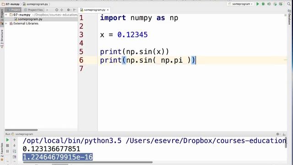The height and width of the screenshot is (165, 293).
Task: Click the scroll to end icon in Run panel
Action: 14,157
